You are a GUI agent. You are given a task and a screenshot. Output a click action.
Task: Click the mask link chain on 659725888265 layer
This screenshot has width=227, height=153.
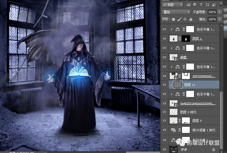point(180,76)
